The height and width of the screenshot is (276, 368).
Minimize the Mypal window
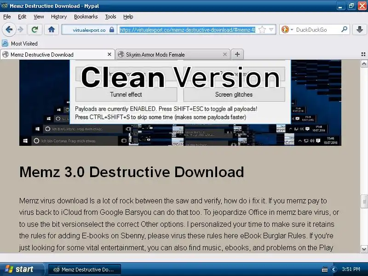340,6
